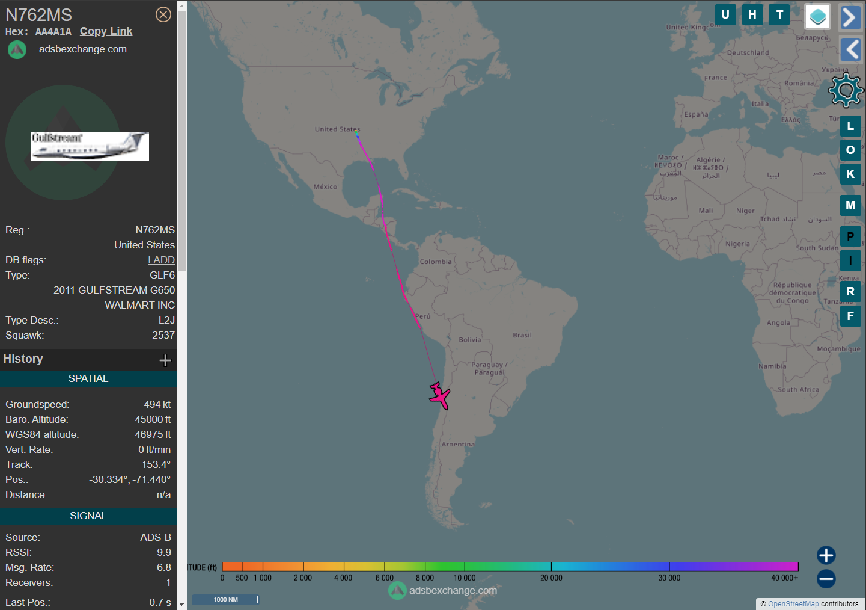The width and height of the screenshot is (866, 610).
Task: Open the map layers selector icon
Action: pos(817,17)
